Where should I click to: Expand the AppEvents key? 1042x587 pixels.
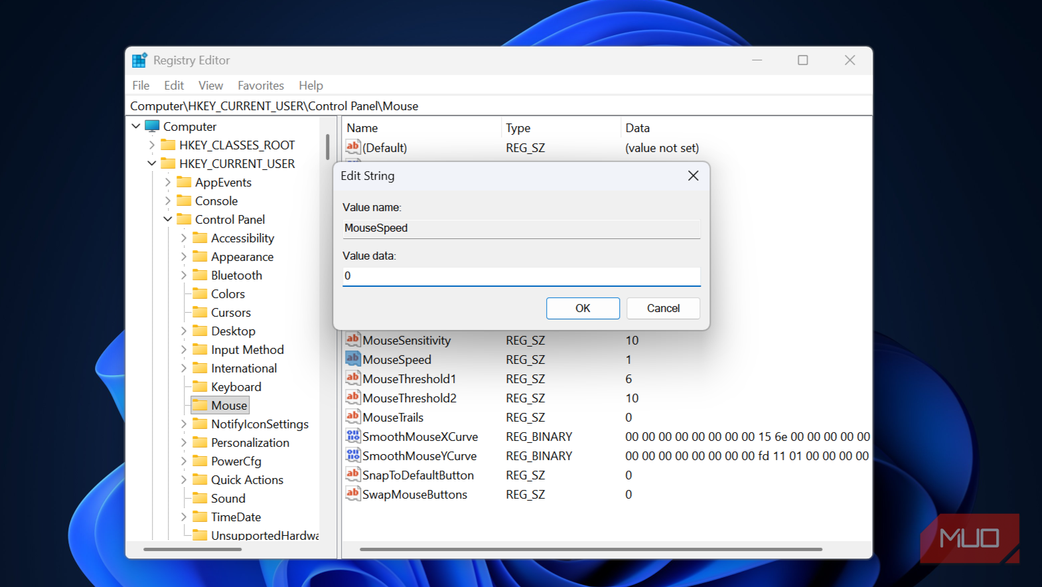click(x=168, y=182)
